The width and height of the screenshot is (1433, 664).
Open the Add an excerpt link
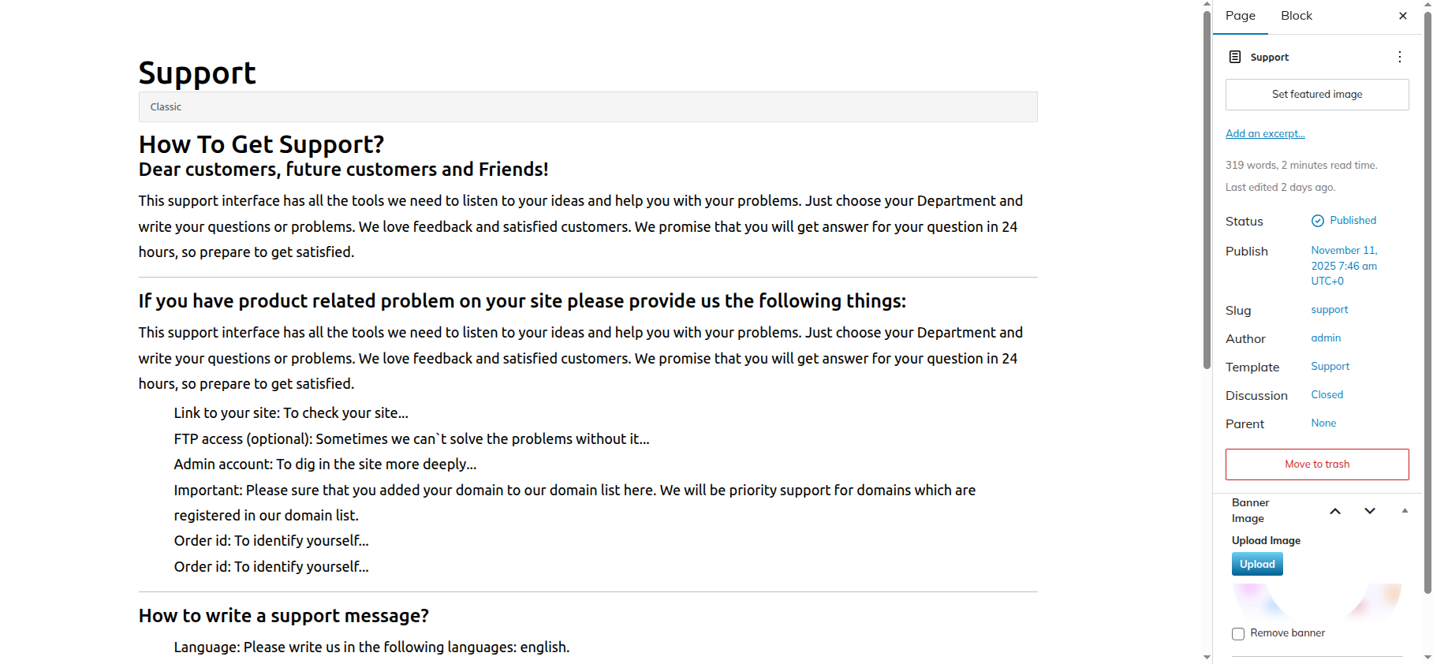click(1265, 134)
